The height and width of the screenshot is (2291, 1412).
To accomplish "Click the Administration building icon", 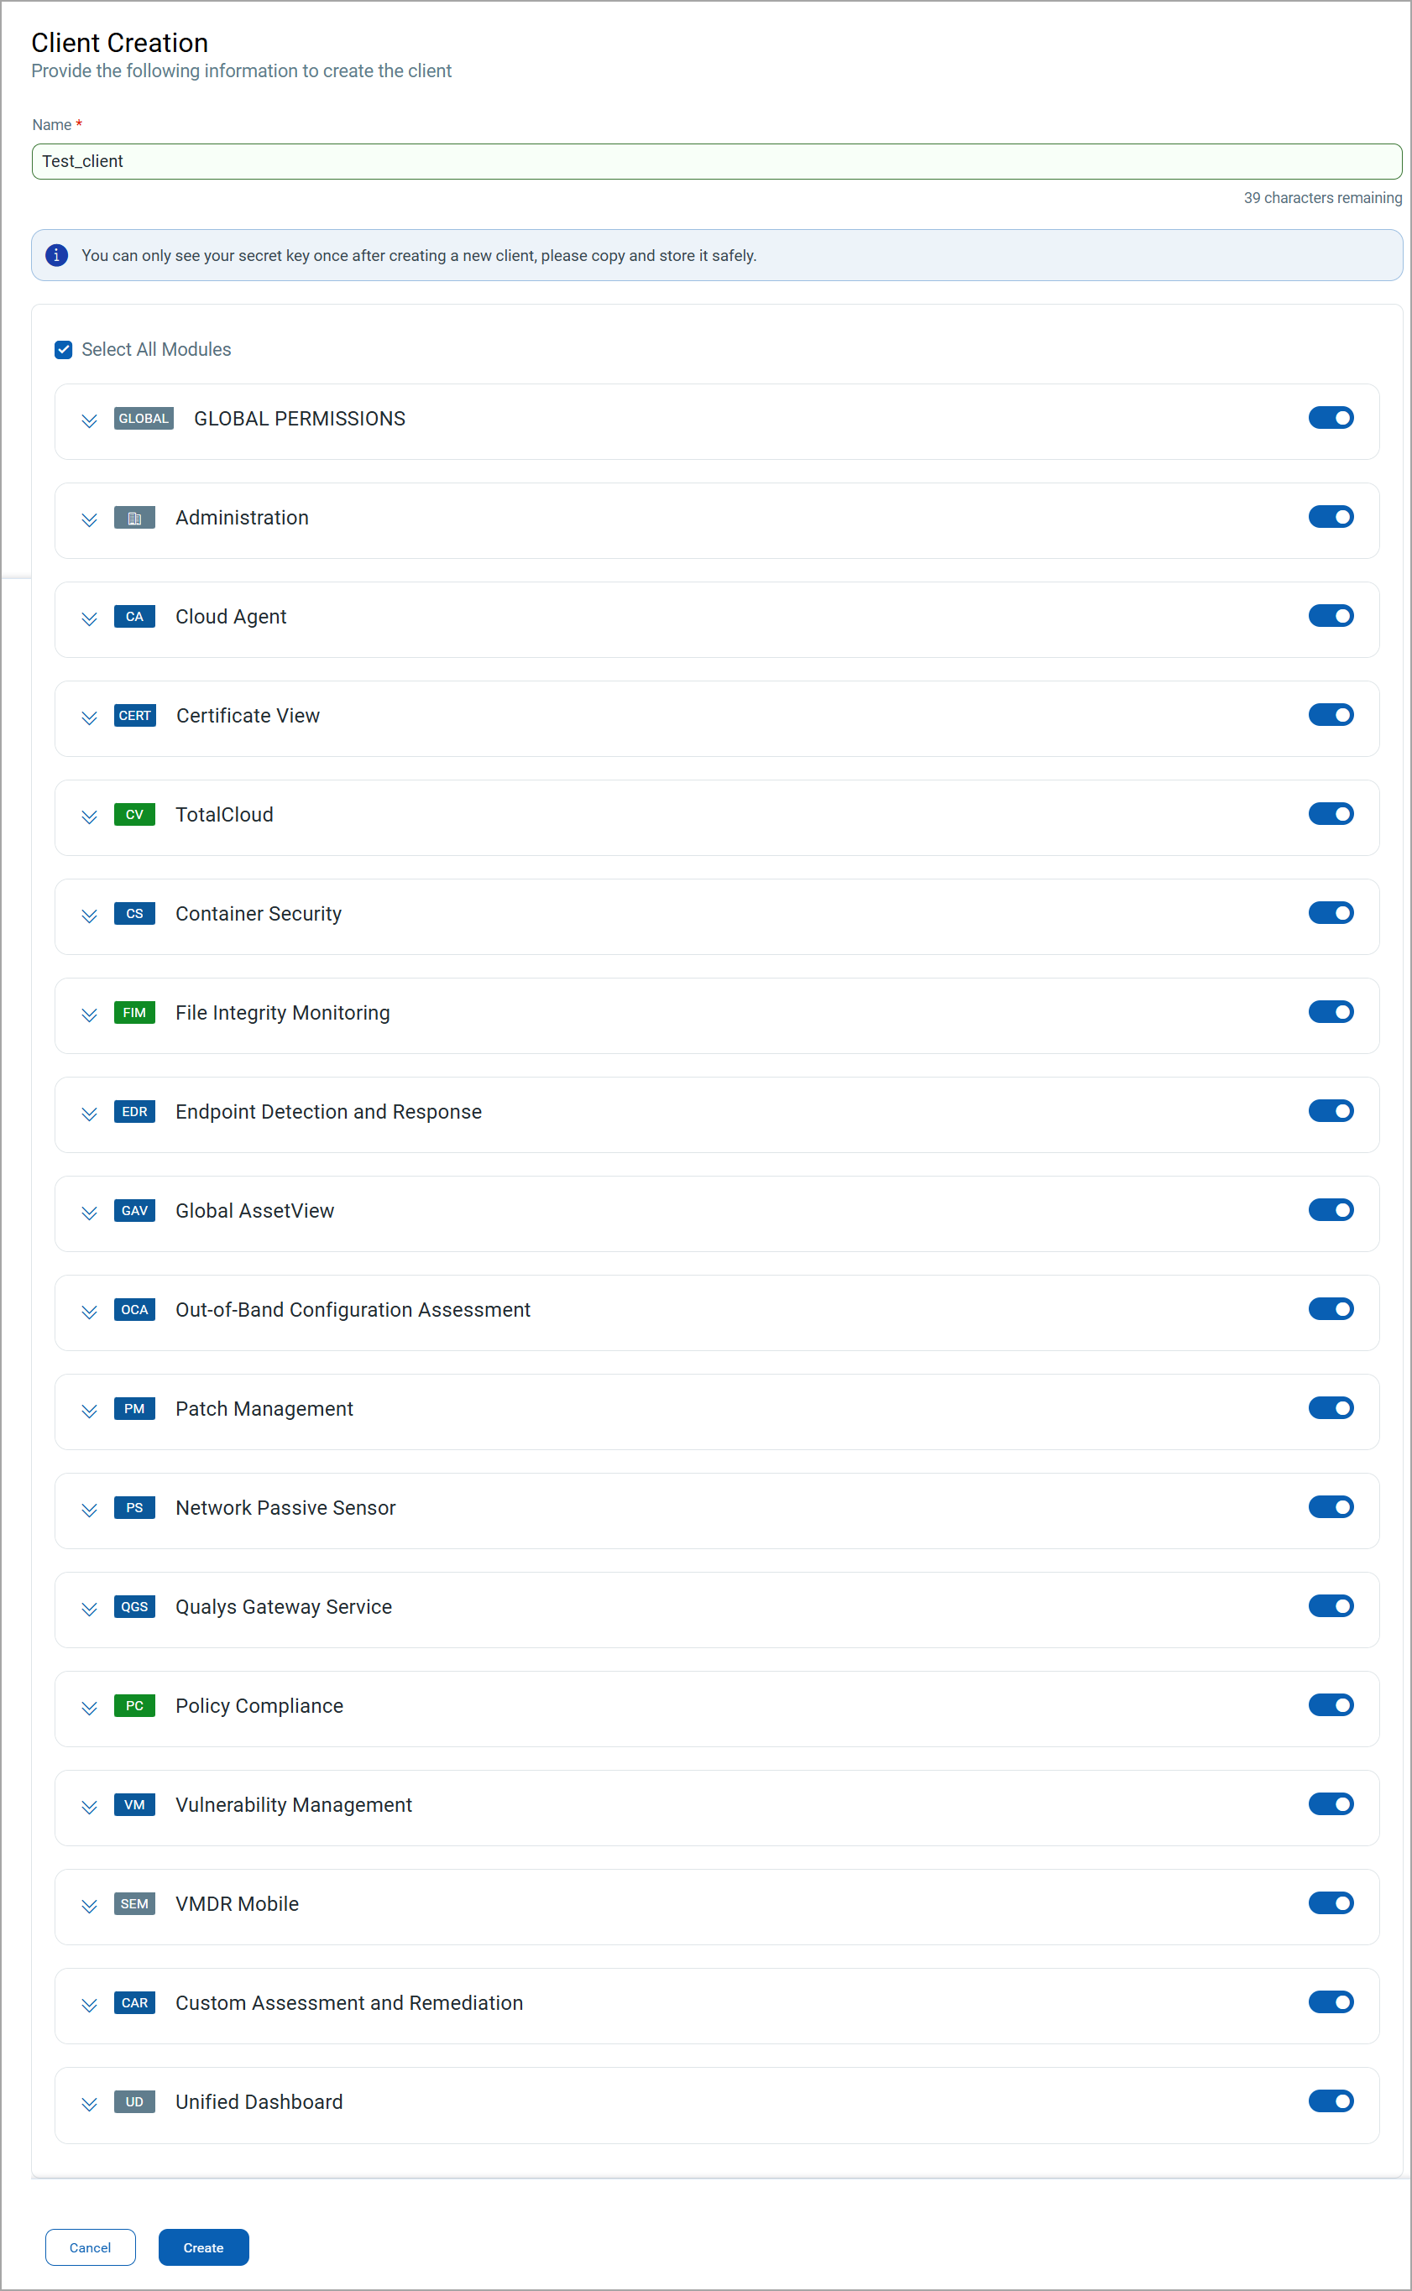I will pyautogui.click(x=134, y=517).
